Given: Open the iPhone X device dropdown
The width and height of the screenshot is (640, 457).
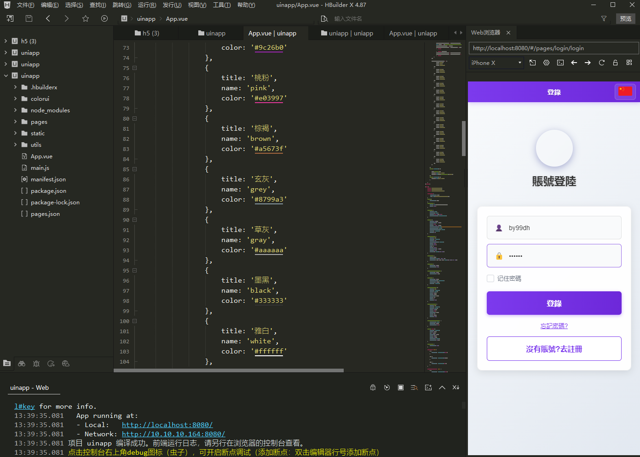Looking at the screenshot, I should click(496, 63).
